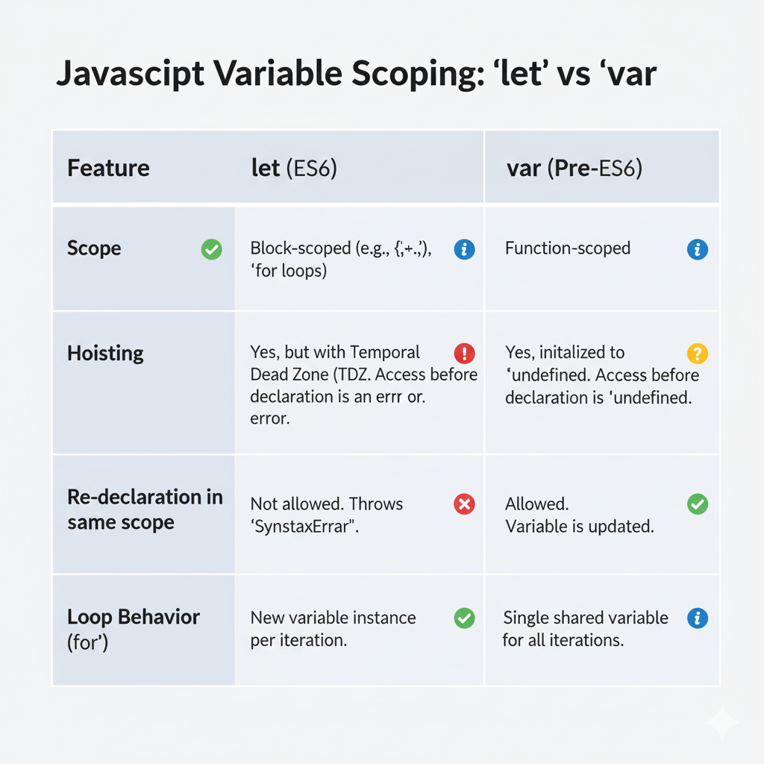
Task: Click the info icon beside Function-scoped
Action: [697, 249]
